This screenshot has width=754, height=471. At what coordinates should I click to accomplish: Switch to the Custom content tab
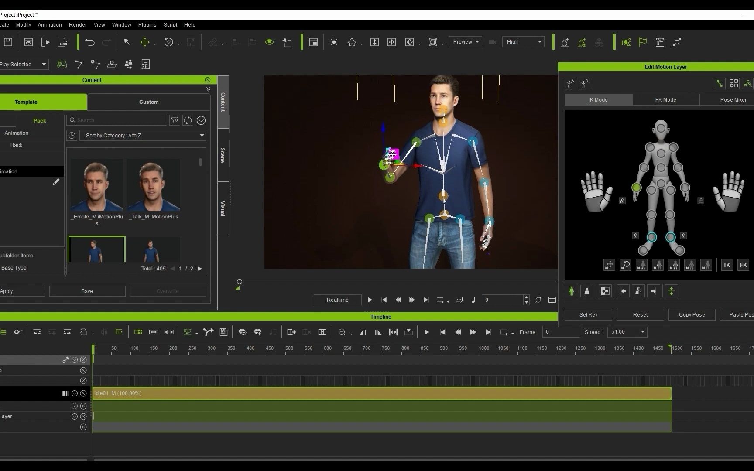tap(149, 102)
